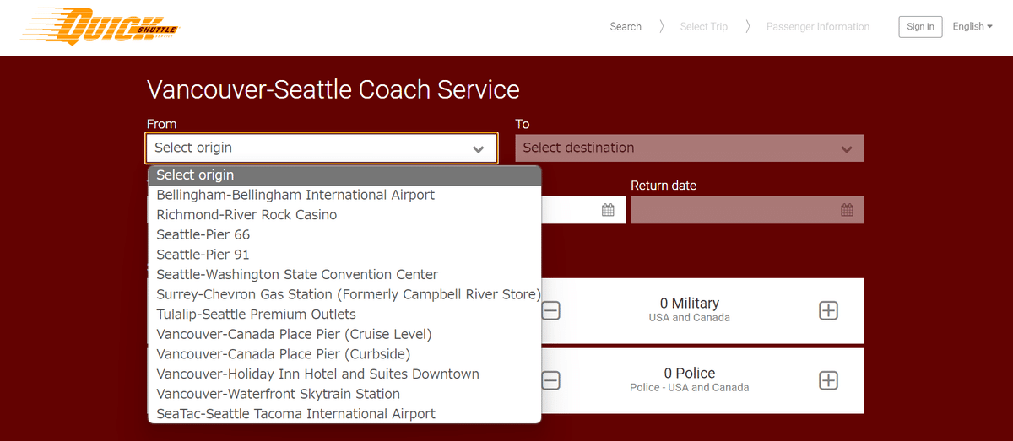
Task: Click the Quick Shuttle logo
Action: click(x=101, y=26)
